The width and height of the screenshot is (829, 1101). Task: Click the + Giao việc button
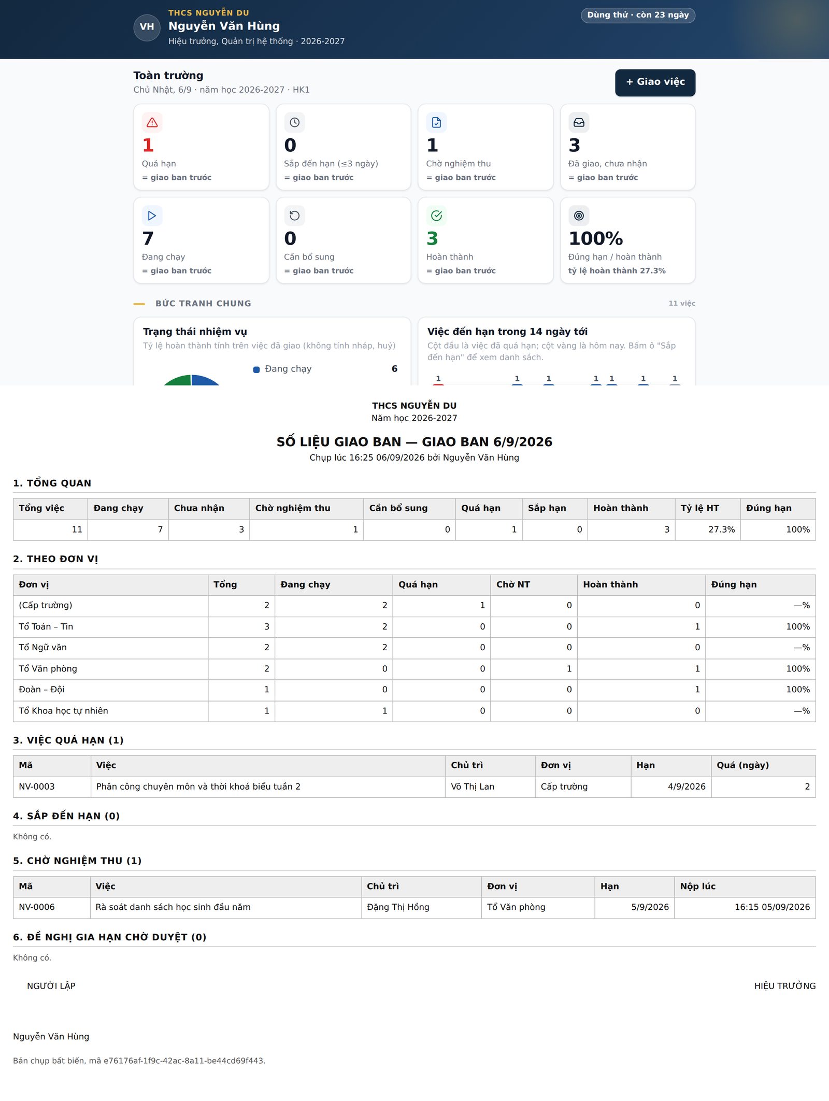click(x=655, y=82)
